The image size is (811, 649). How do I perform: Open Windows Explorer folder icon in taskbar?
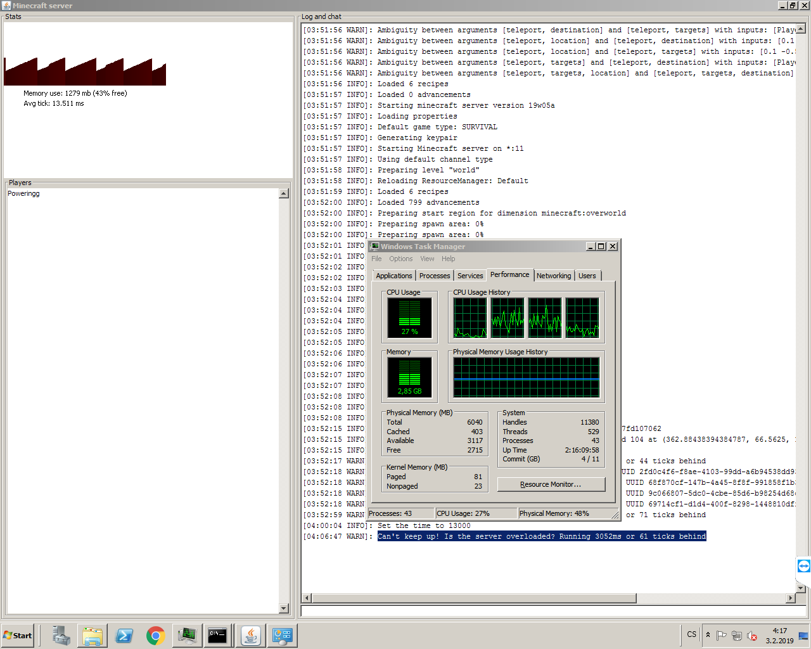tap(93, 635)
